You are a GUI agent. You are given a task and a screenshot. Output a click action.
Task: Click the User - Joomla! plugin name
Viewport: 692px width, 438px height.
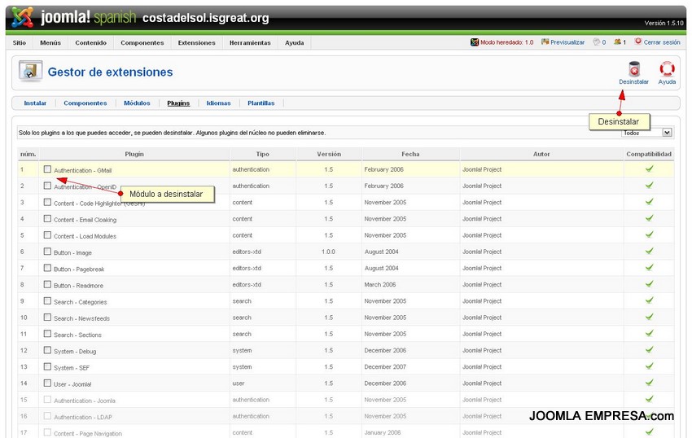point(72,384)
